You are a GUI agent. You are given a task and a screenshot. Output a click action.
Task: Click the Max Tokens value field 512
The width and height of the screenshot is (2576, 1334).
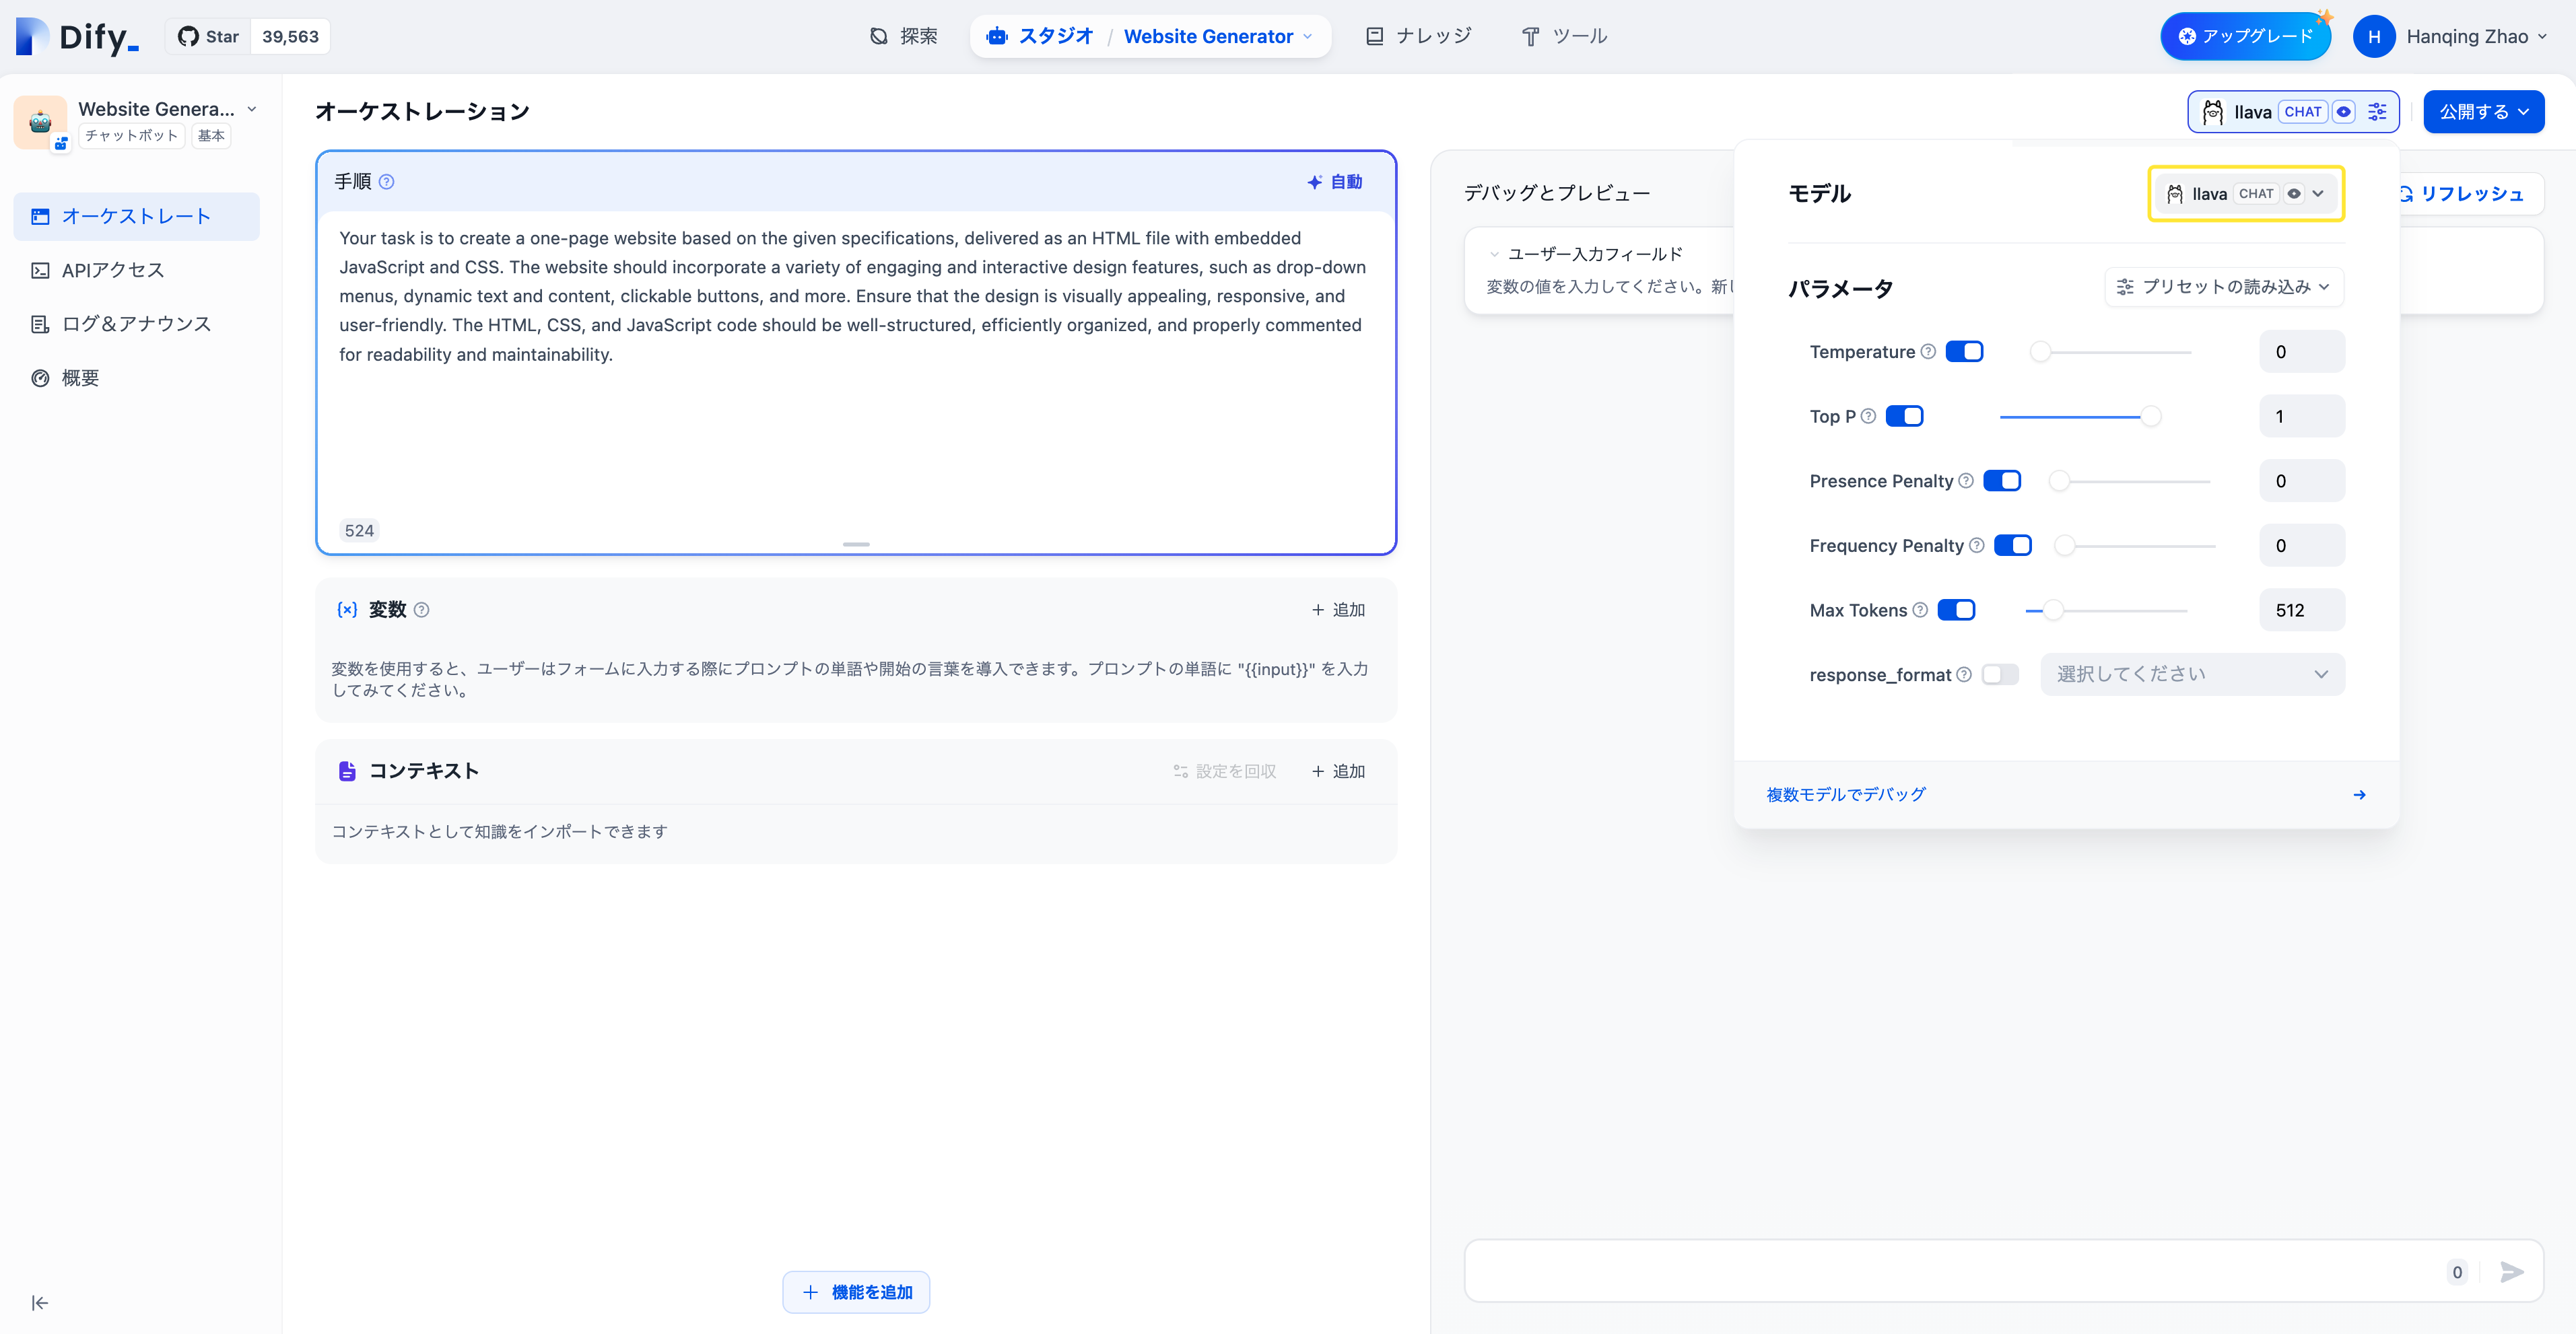tap(2301, 610)
